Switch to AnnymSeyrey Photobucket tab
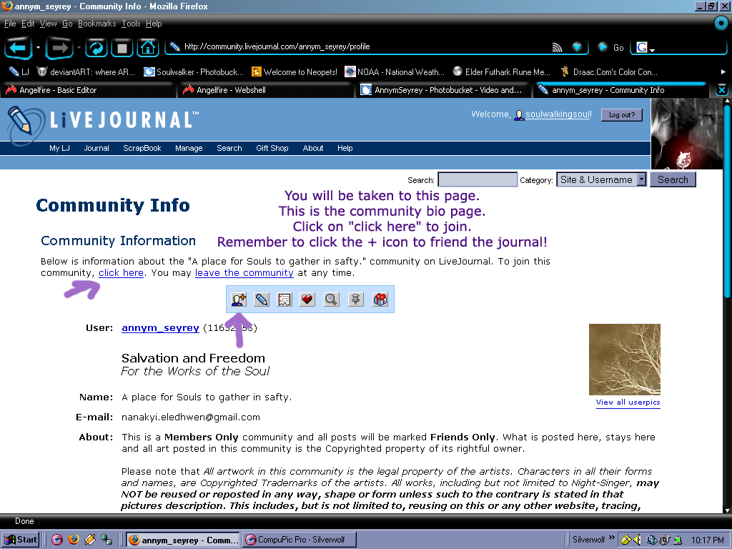 tap(443, 90)
